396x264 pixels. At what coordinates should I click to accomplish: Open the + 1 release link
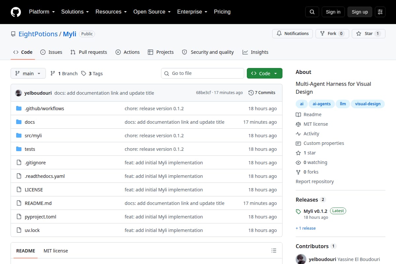click(x=306, y=228)
